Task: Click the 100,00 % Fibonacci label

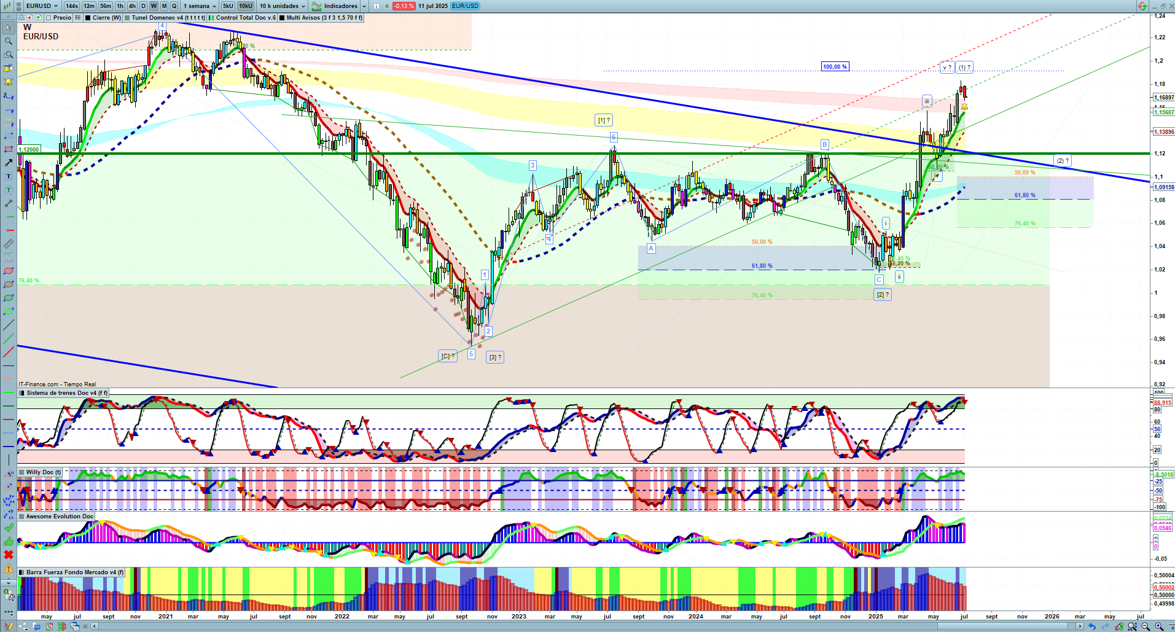Action: [x=835, y=66]
